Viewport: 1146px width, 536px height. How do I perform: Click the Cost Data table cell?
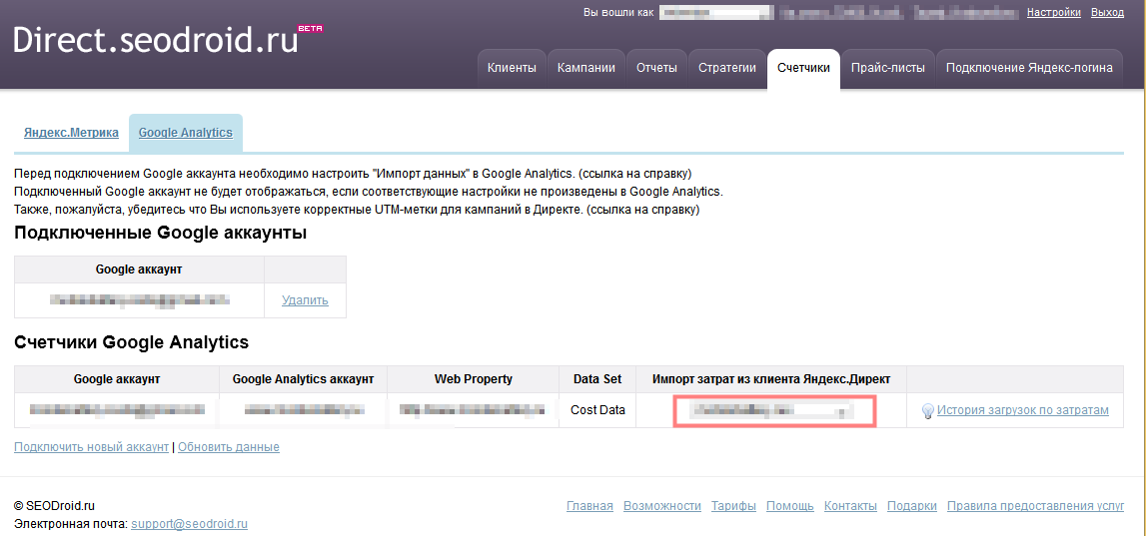point(597,410)
